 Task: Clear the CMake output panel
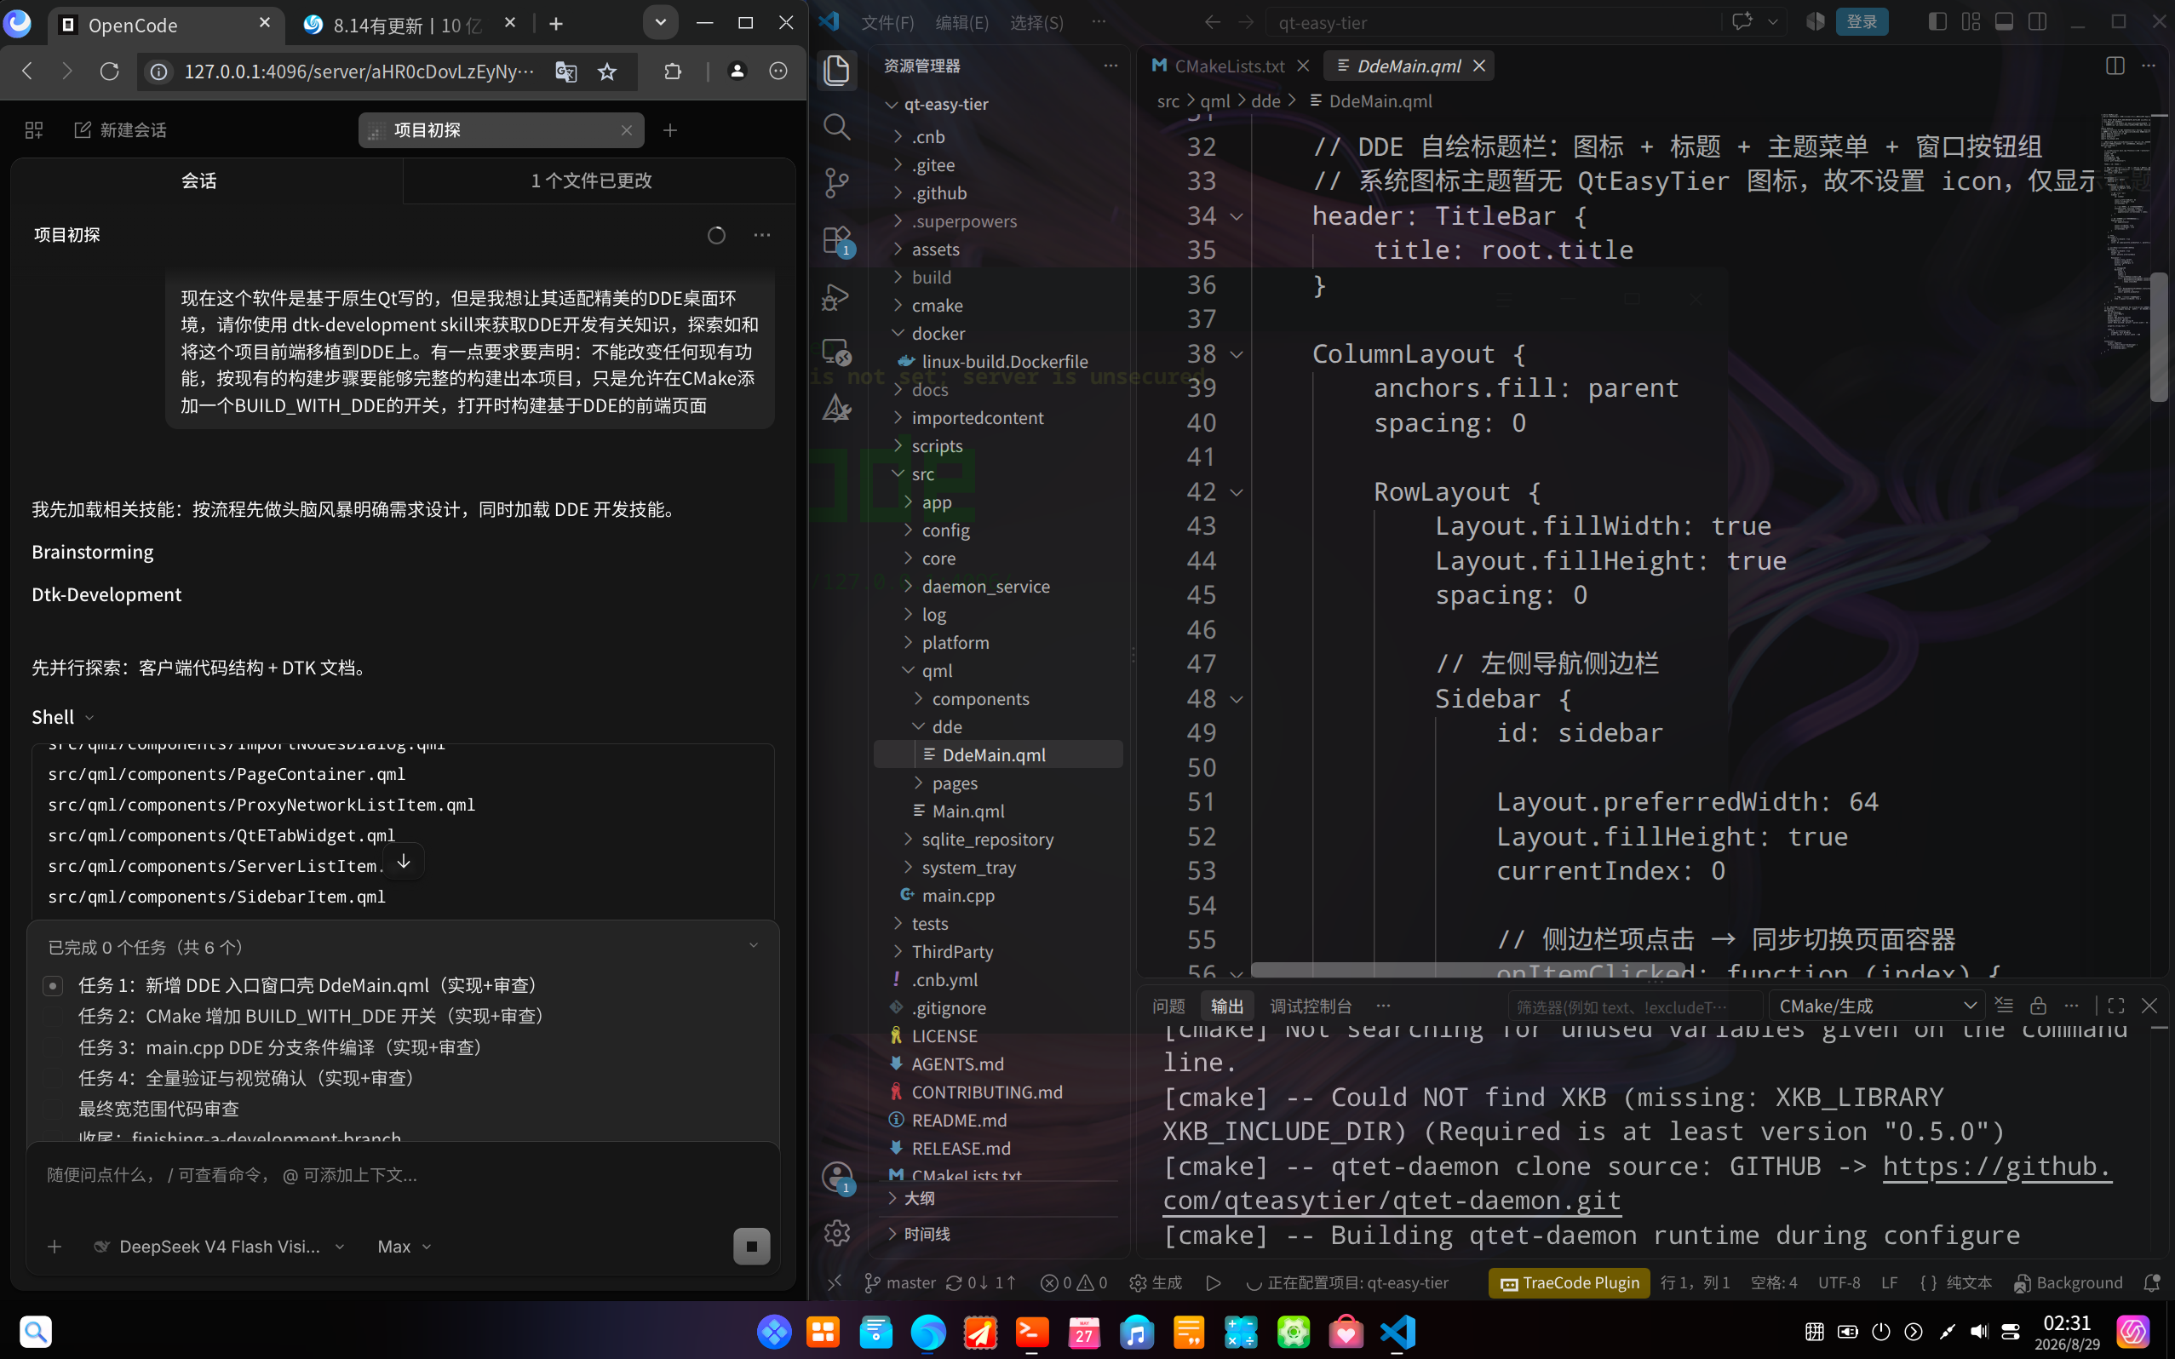click(2003, 1006)
